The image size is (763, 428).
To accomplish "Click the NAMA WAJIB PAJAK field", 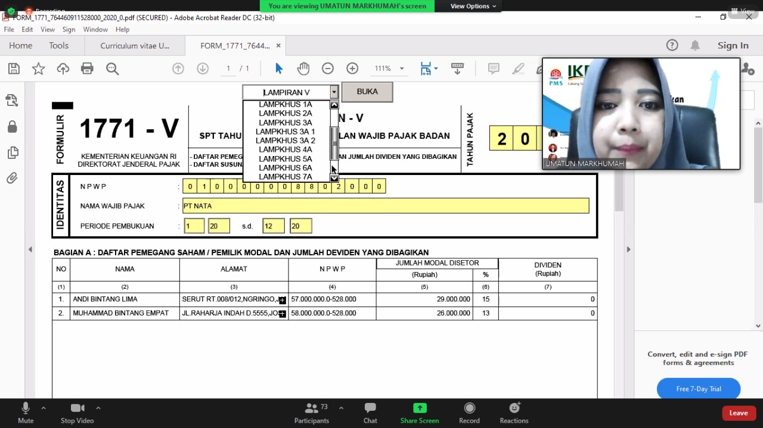I will coord(385,206).
